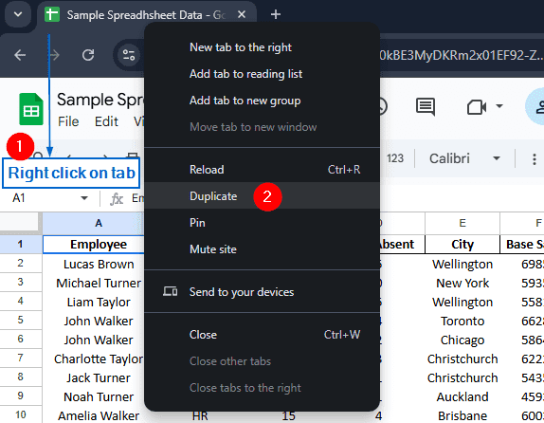This screenshot has width=544, height=423.
Task: Open a new browser tab
Action: tap(276, 14)
